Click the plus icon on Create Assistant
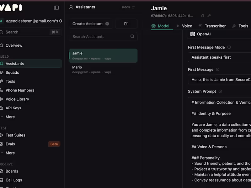 tap(107, 24)
